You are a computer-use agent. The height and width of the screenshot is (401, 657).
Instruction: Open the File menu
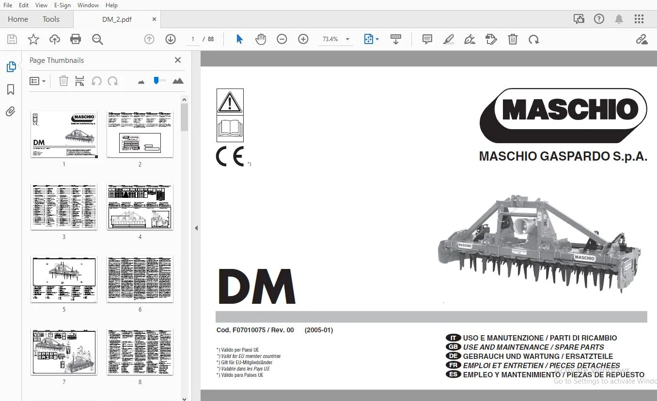[7, 5]
